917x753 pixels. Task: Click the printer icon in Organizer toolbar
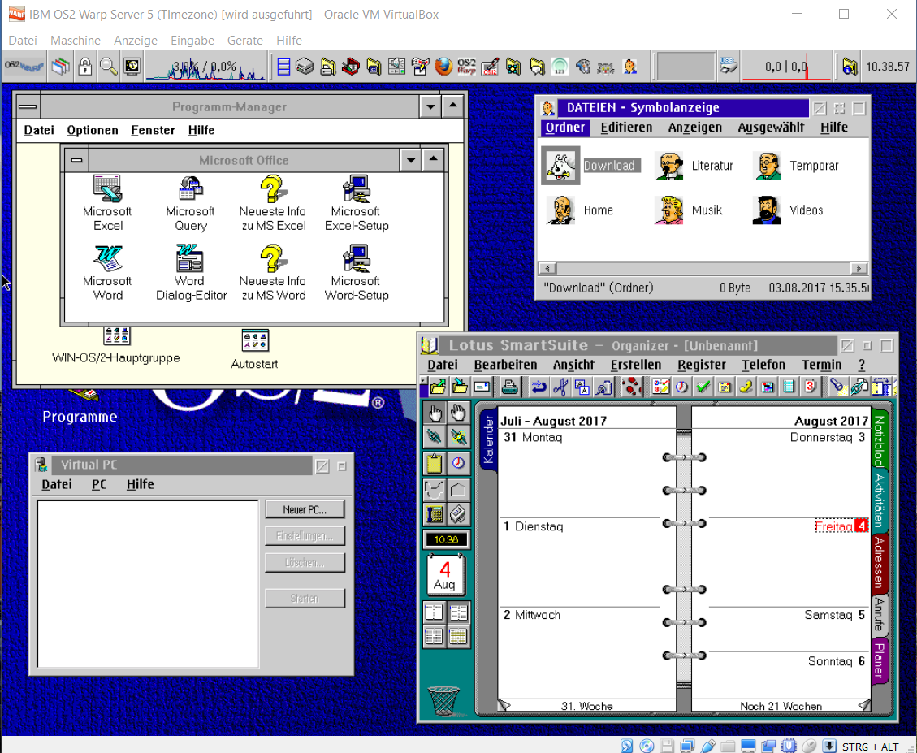509,387
